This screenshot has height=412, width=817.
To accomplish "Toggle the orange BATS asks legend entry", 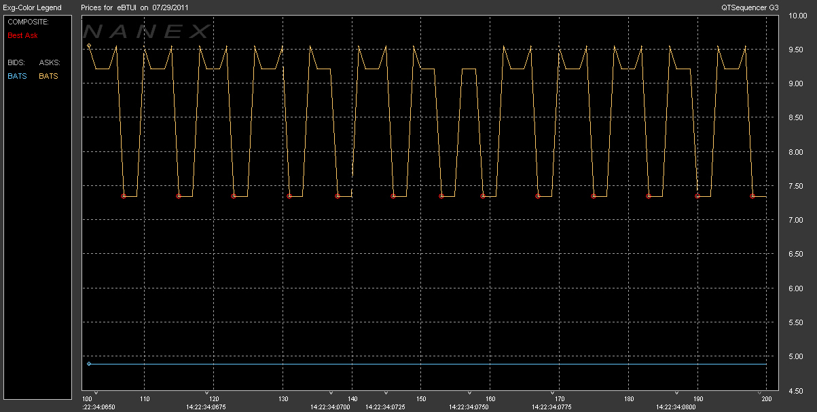I will coord(48,76).
